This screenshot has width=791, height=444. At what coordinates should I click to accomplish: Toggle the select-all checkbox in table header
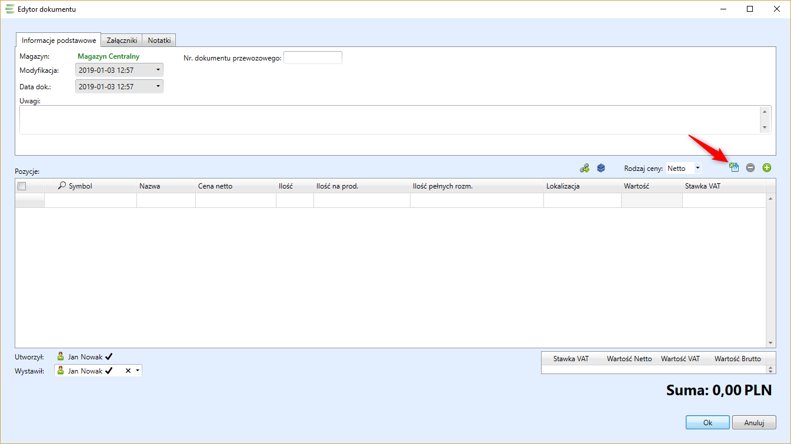(22, 186)
